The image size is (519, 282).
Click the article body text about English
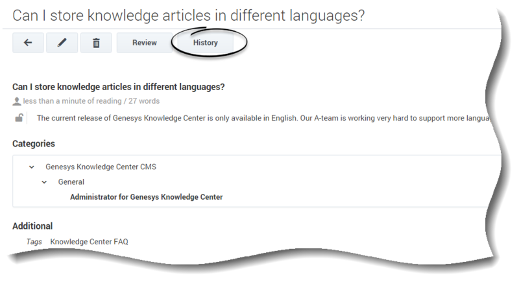263,118
